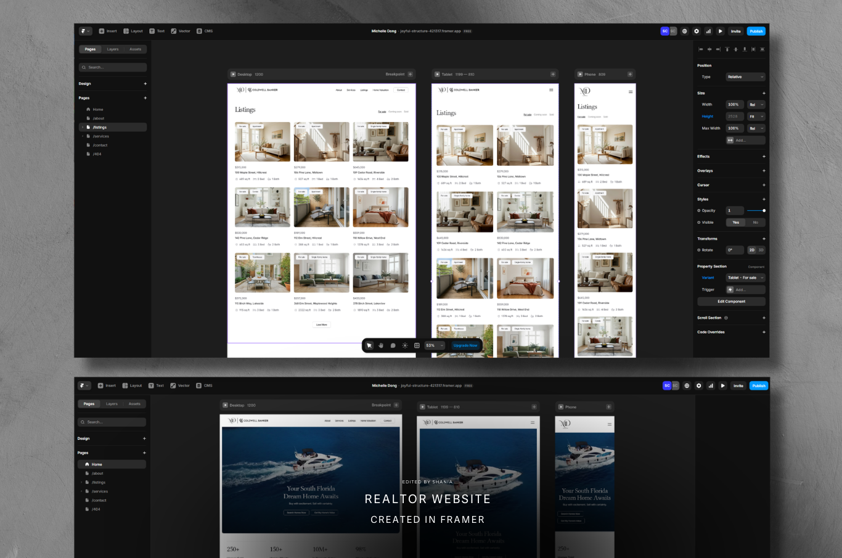
Task: Select Text tool in the top window toolbar
Action: [157, 31]
